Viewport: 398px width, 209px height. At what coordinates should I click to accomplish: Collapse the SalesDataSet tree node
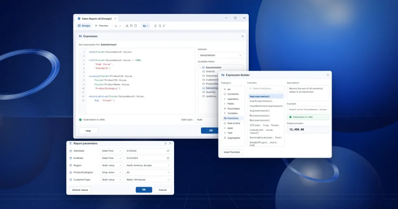point(200,68)
